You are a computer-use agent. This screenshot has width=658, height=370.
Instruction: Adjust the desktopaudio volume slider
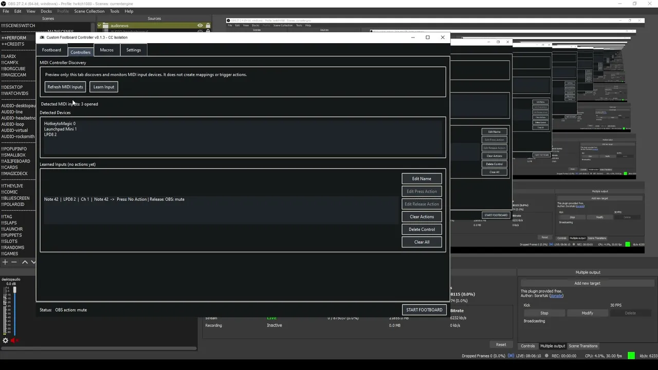pos(14,311)
